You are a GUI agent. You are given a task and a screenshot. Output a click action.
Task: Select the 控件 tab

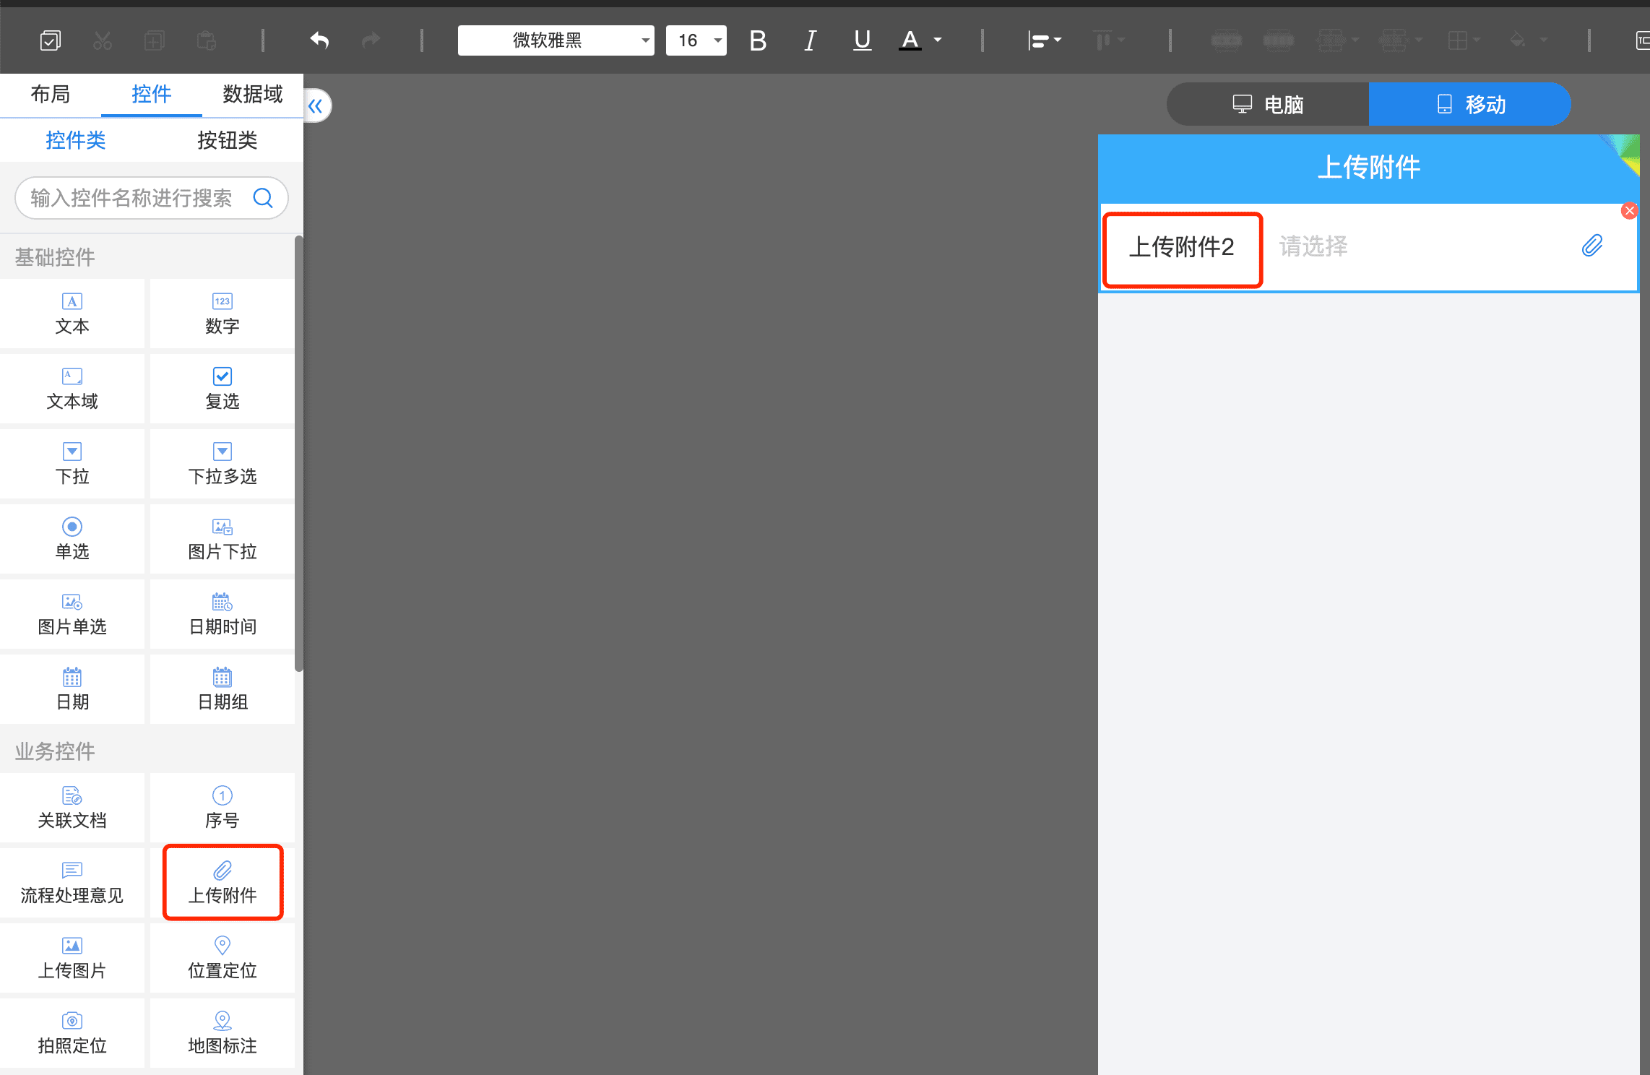click(x=152, y=95)
